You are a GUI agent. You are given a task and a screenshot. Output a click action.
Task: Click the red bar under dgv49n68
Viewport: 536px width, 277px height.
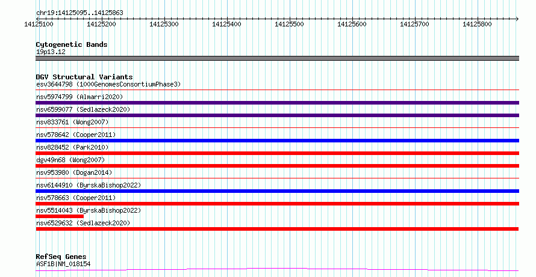(x=277, y=166)
